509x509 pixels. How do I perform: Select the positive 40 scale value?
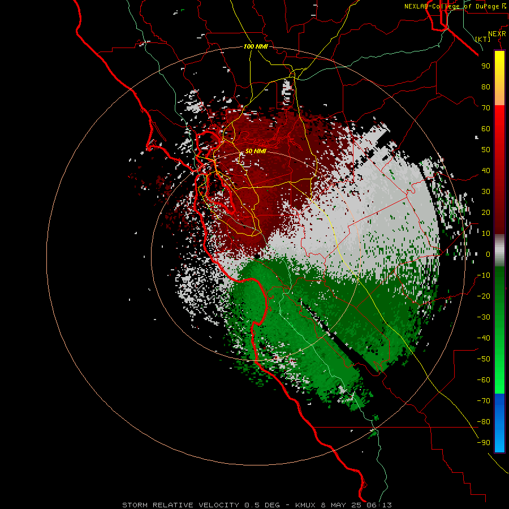pyautogui.click(x=486, y=170)
